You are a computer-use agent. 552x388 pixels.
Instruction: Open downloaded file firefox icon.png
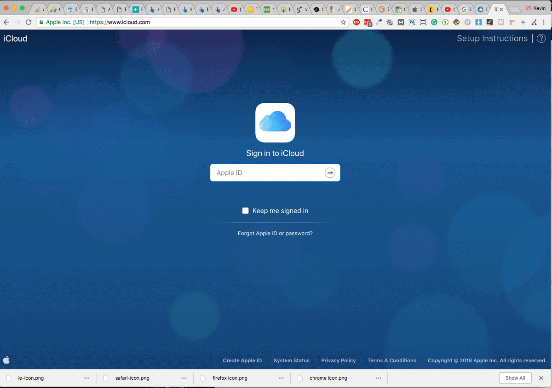230,378
